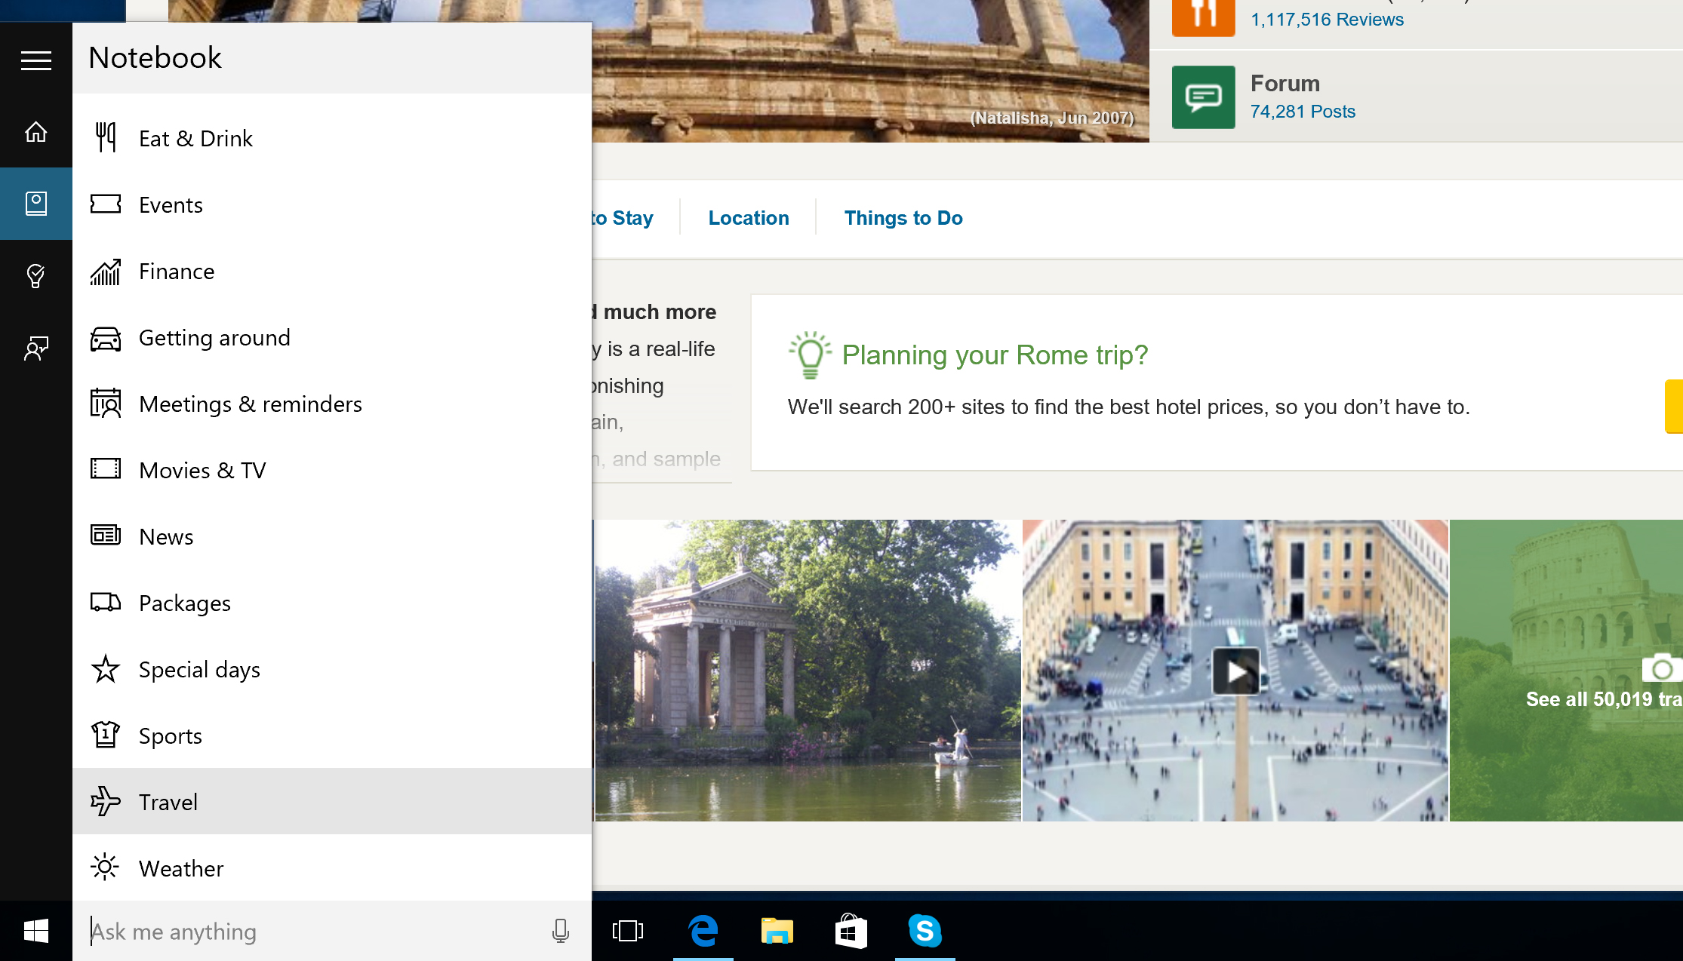Open Task View from the taskbar

[x=629, y=931]
